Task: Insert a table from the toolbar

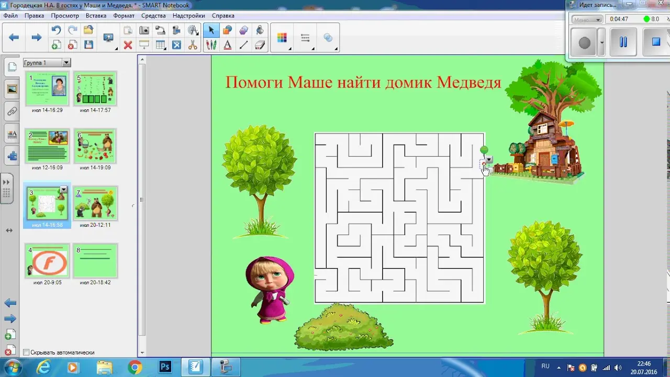Action: pos(160,45)
